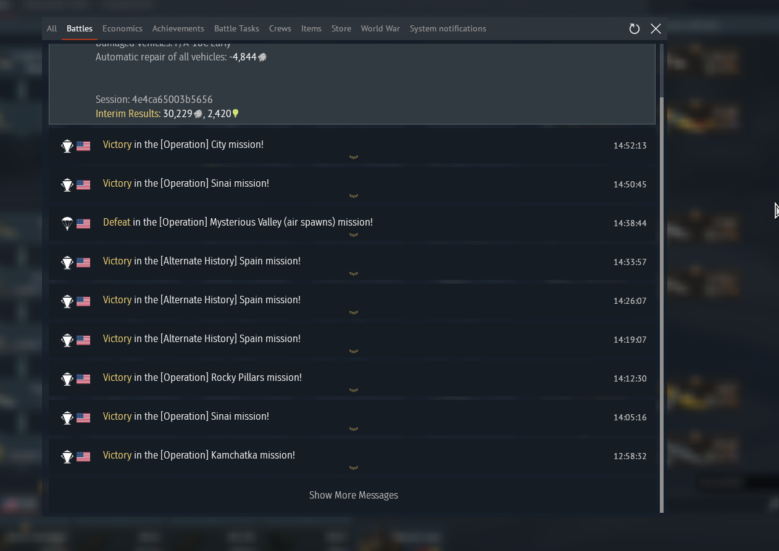Expand the 14:05:16 Sinai mission details chevron
779x551 pixels.
[x=354, y=429]
